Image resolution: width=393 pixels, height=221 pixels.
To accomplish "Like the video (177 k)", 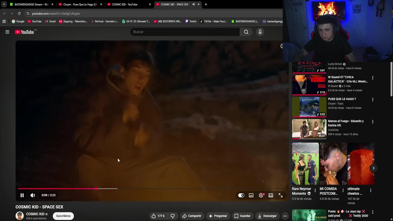I will point(158,216).
